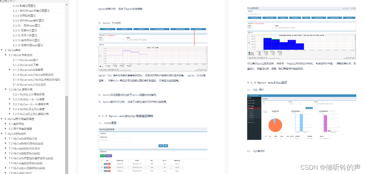This screenshot has width=366, height=174.
Task: Open outline entry 5.2.2 MySQL一主一从搭建
Action: click(29, 99)
